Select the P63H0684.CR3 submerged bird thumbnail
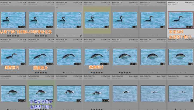This screenshot has height=110, width=194. pyautogui.click(x=13, y=94)
